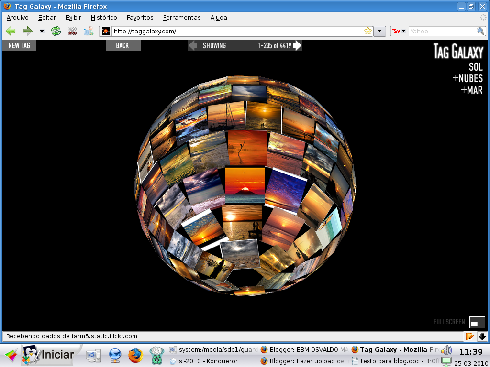Image resolution: width=490 pixels, height=367 pixels.
Task: Select the +MAR tag
Action: tap(472, 90)
